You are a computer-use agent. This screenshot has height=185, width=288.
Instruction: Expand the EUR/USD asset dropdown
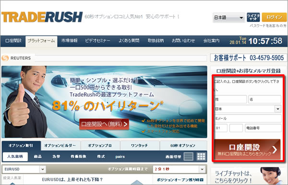tap(24, 169)
